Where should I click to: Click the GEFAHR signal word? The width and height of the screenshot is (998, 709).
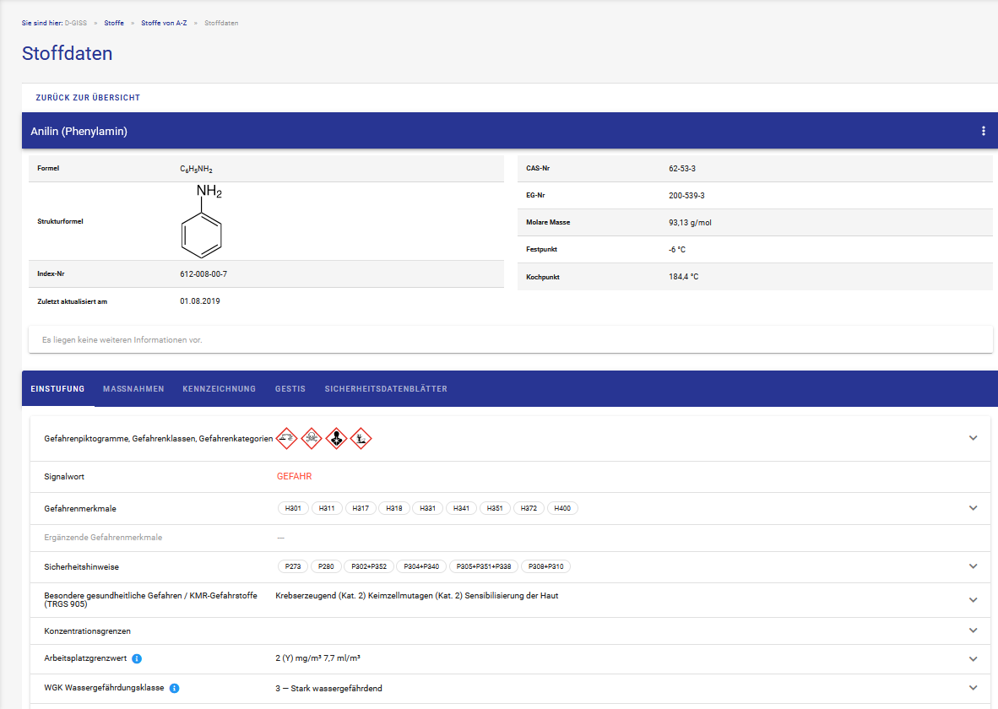pyautogui.click(x=294, y=476)
